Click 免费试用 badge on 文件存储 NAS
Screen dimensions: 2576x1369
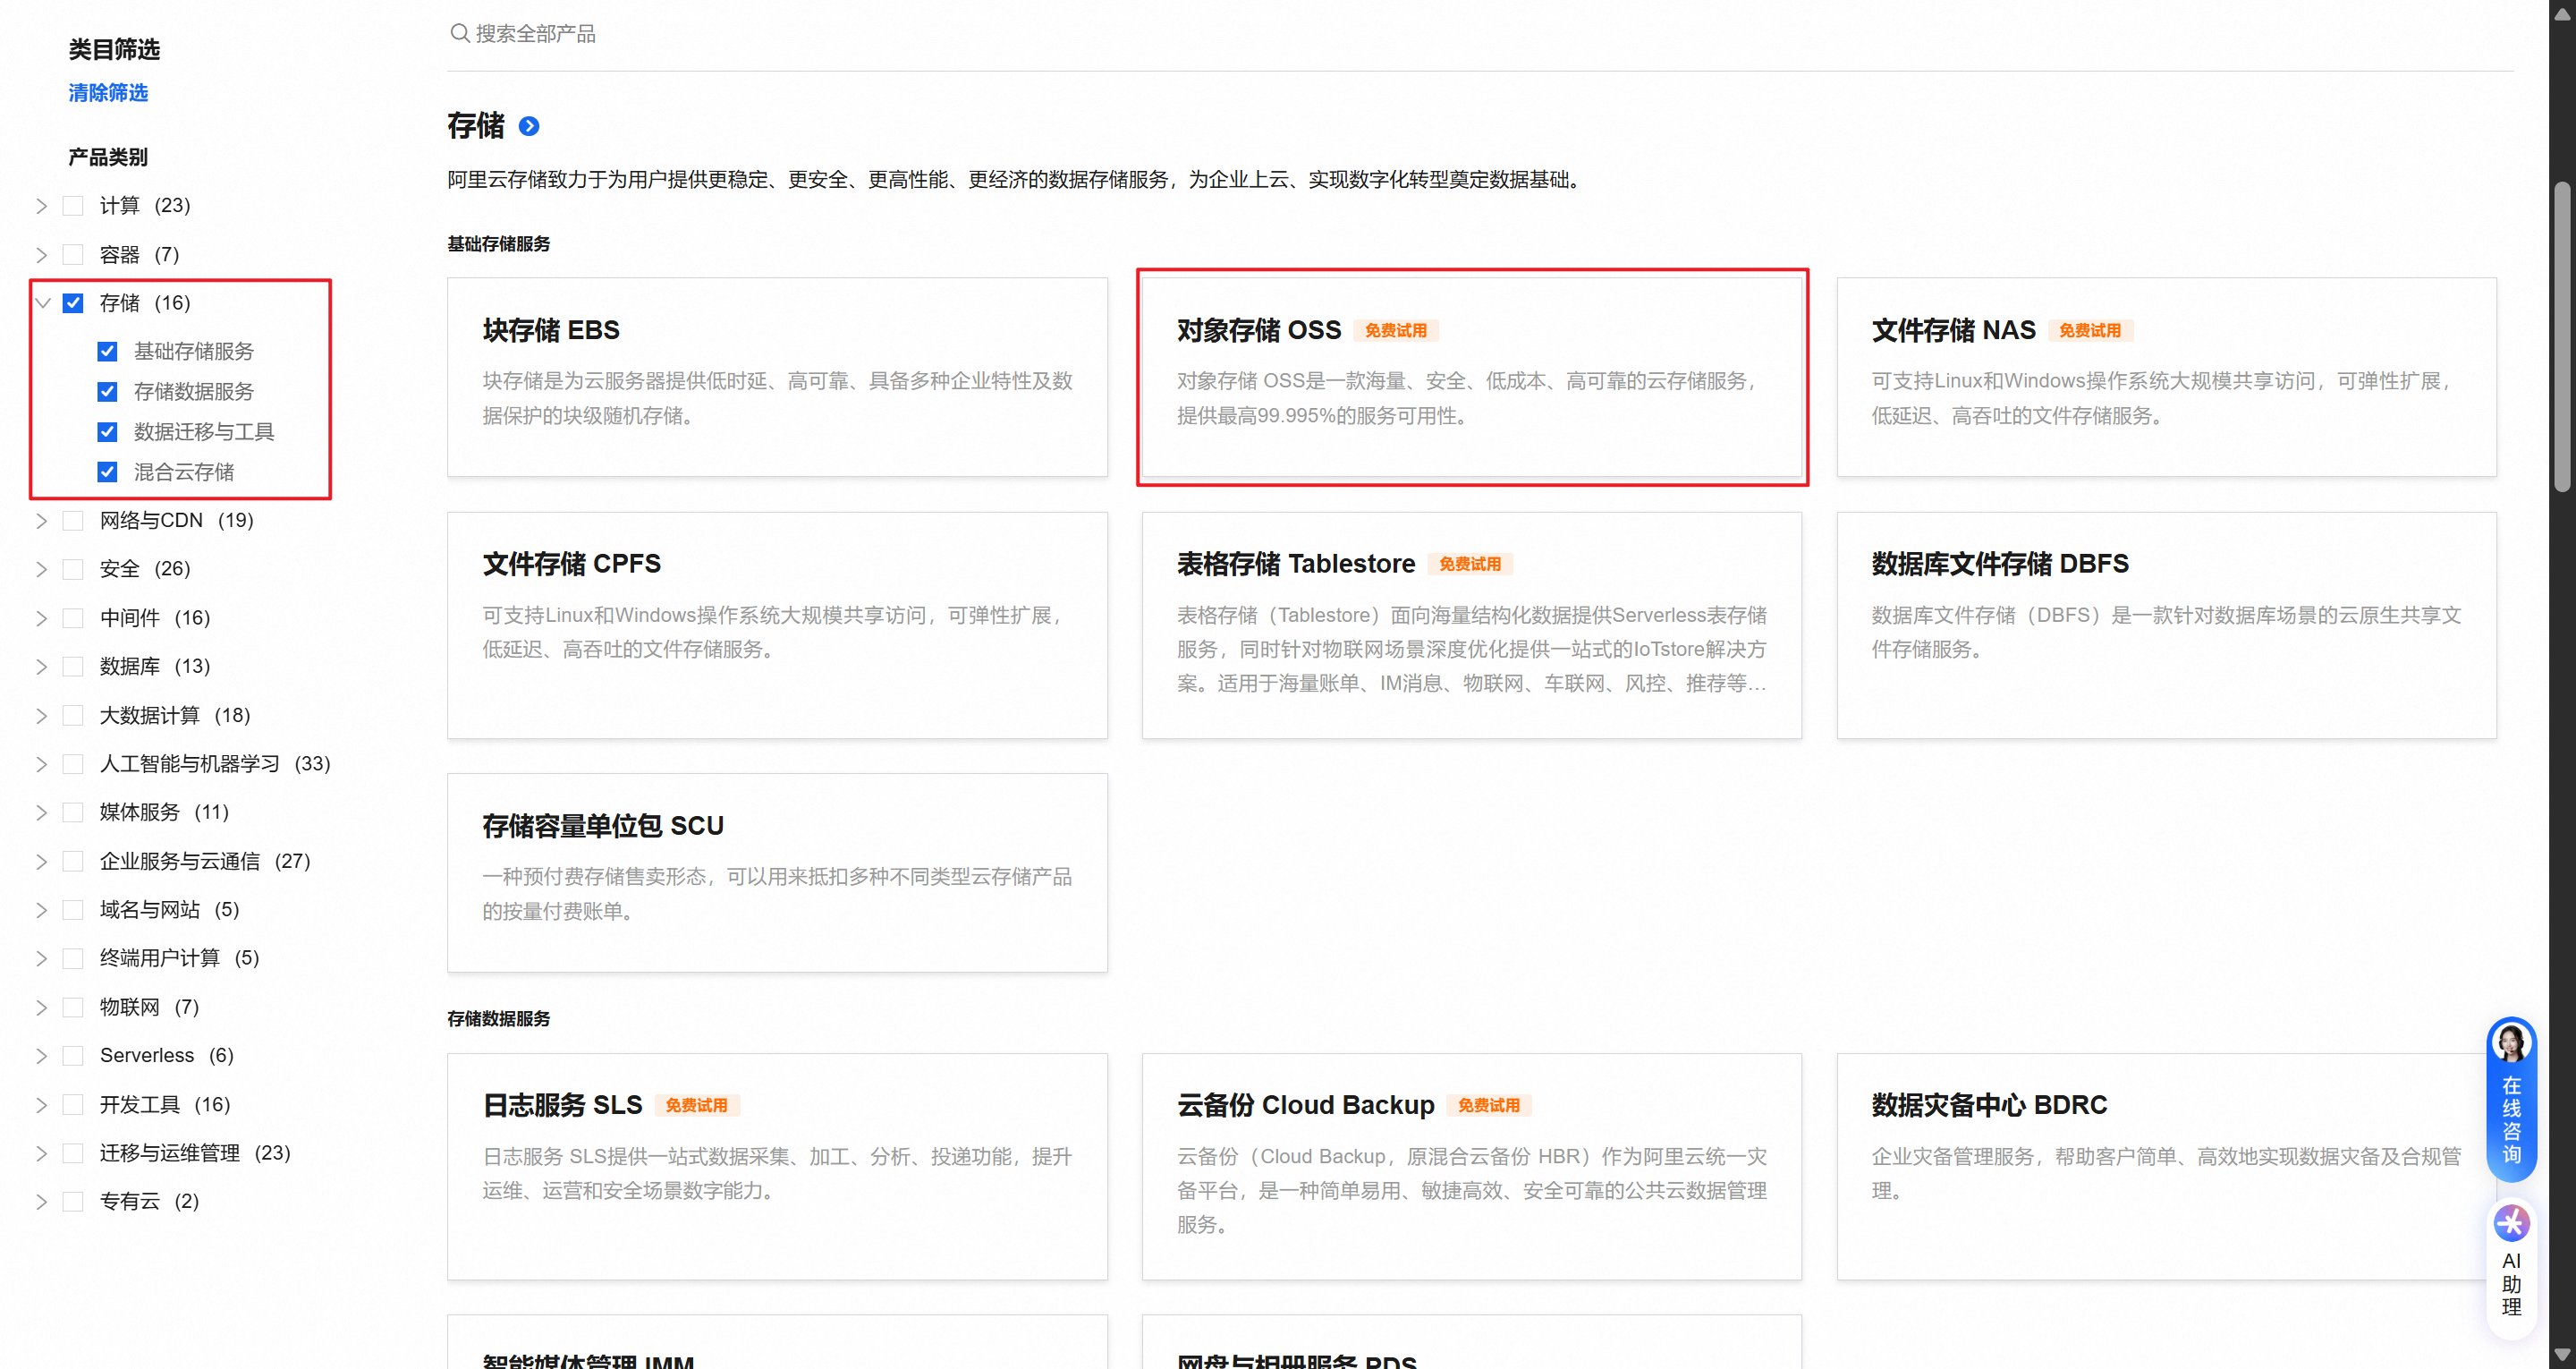[2090, 330]
